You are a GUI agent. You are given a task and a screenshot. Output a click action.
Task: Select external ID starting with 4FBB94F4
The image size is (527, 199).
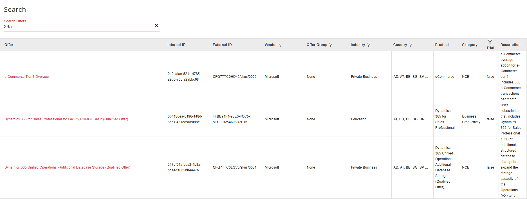pos(231,119)
